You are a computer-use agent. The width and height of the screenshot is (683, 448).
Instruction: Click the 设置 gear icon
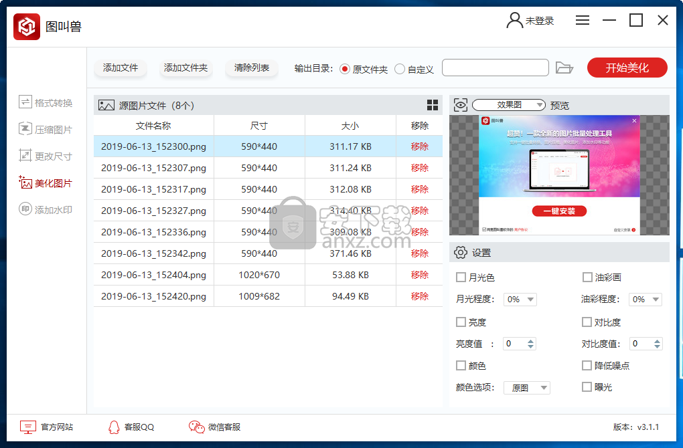pos(460,252)
